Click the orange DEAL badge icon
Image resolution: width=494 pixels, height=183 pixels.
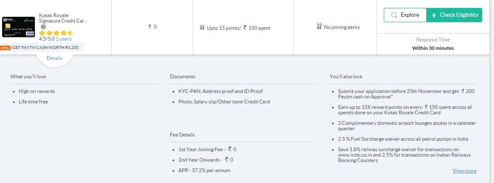tap(6, 48)
